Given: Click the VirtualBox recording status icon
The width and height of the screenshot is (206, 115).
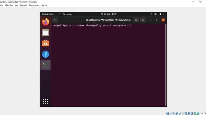Looking at the screenshot, I should point(189,113).
